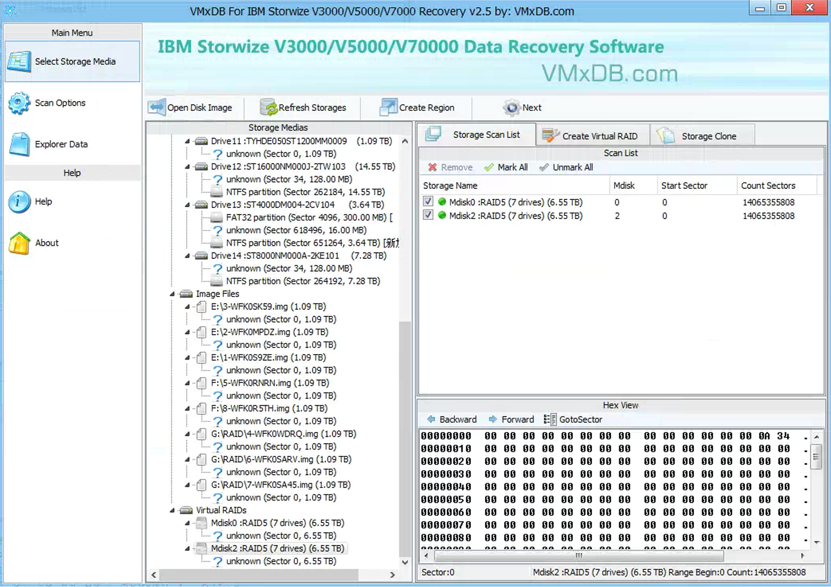
Task: Collapse the Mdisk2 RAID5 tree node
Action: (x=187, y=548)
